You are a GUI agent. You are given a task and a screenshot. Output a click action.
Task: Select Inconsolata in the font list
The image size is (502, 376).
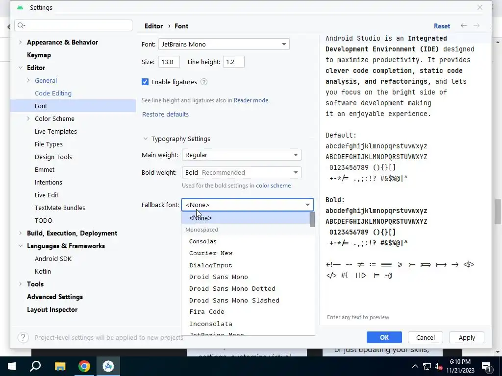[x=246, y=324]
